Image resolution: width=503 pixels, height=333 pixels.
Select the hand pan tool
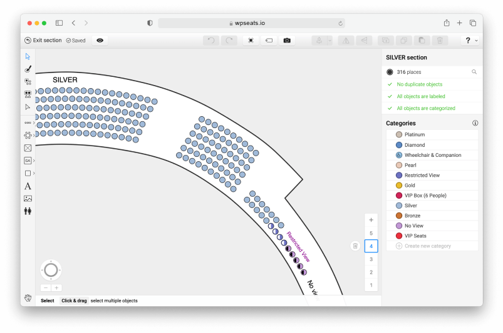point(28,298)
